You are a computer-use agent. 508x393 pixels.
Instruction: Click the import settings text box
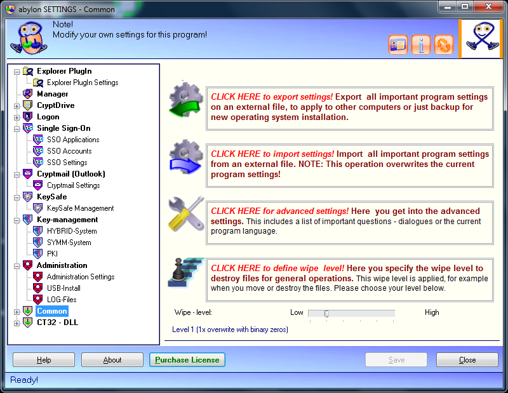(350, 166)
